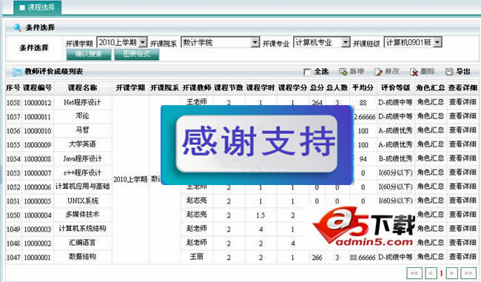Open the 开课专业 dropdown showing 计算机专业

click(x=321, y=42)
